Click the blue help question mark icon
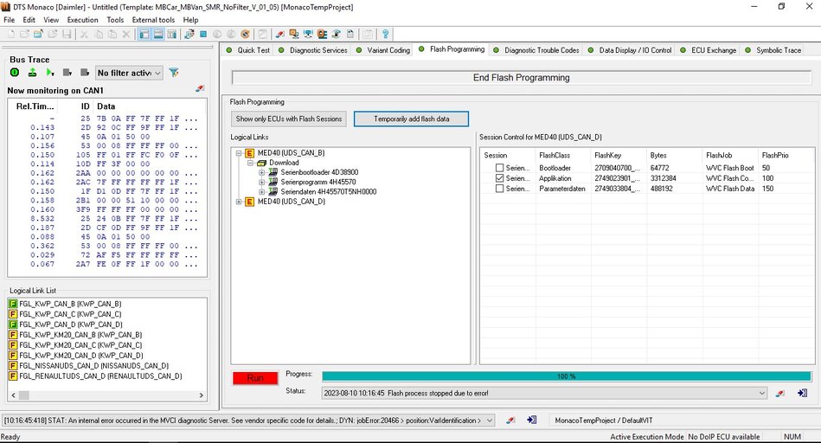 (x=385, y=34)
